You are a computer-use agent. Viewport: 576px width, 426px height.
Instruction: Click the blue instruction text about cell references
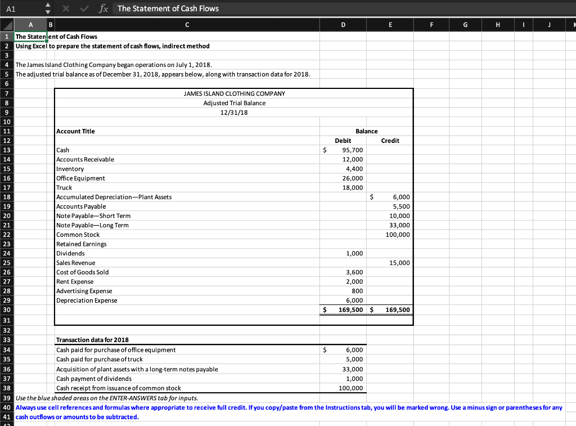(x=225, y=407)
